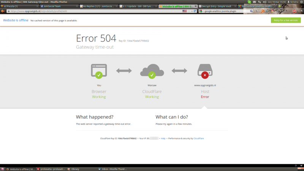304x171 pixels.
Task: Open the sound volume indicator
Action: pyautogui.click(x=264, y=2)
